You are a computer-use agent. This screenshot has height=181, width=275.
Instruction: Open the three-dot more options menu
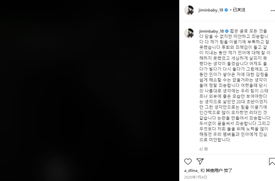[x=273, y=11]
